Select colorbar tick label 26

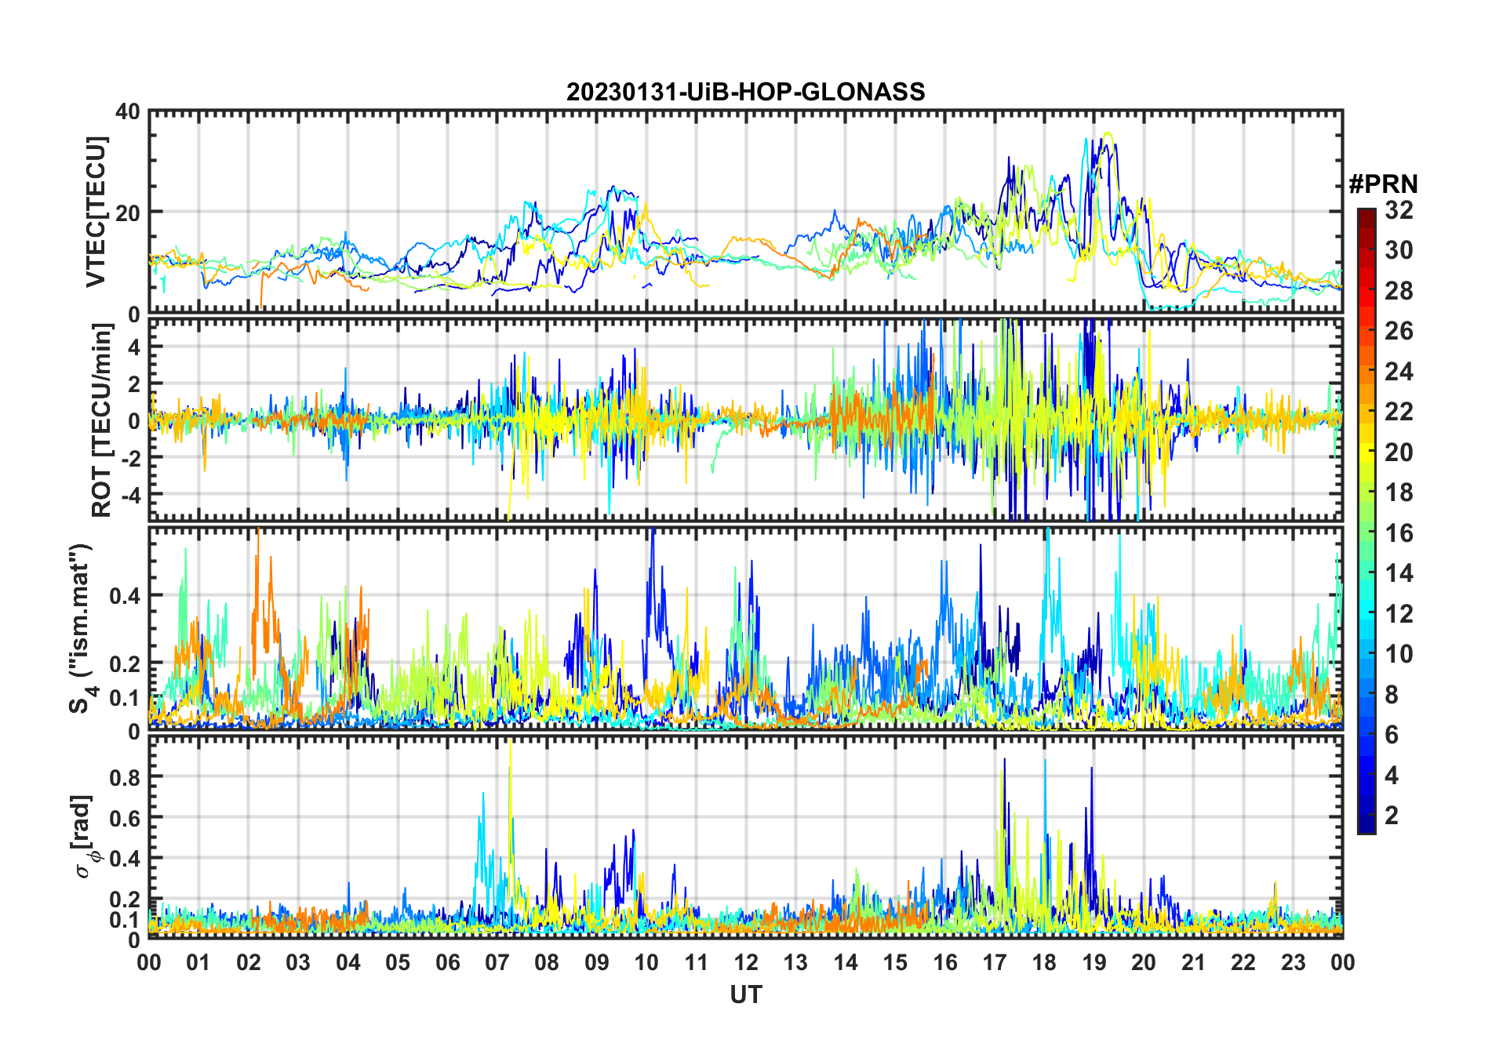1399,331
